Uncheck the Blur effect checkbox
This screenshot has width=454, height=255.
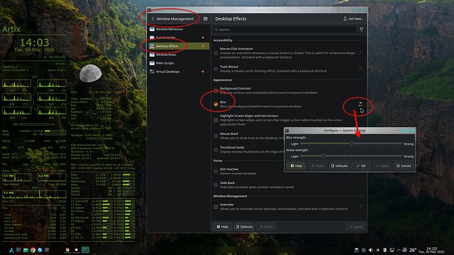pos(216,104)
